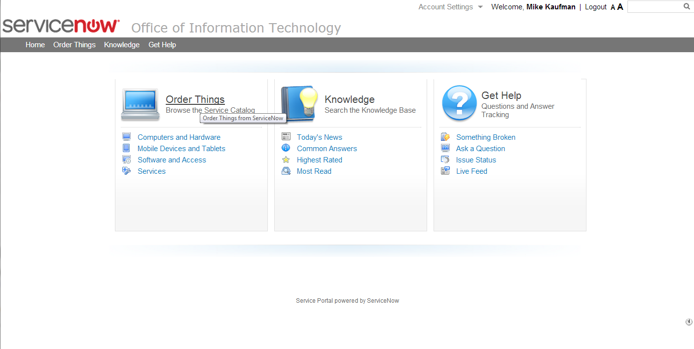The image size is (694, 349).
Task: Click "Browse the Service Catalog" subtitle
Action: (x=210, y=110)
